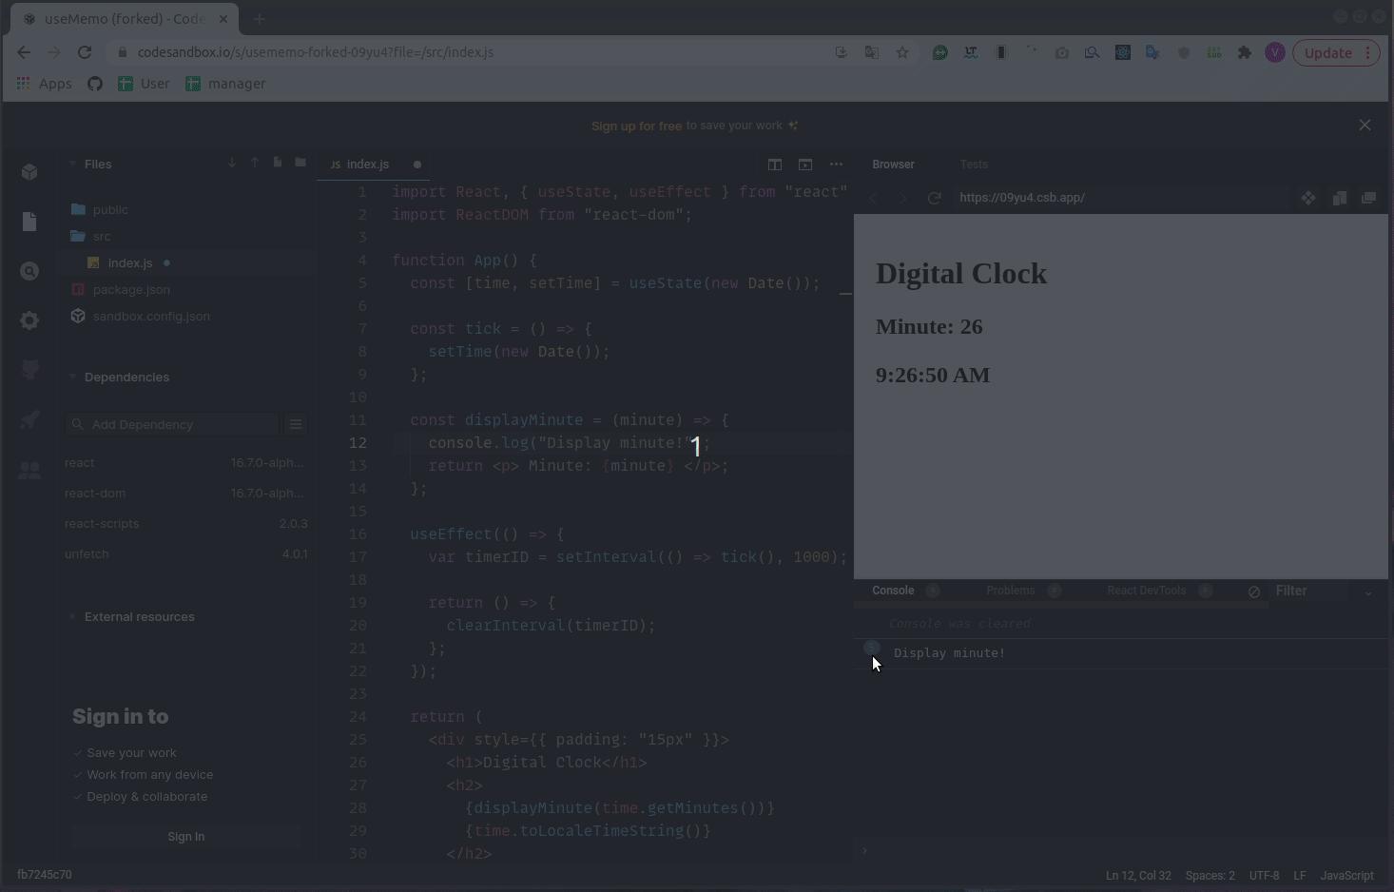Image resolution: width=1394 pixels, height=892 pixels.
Task: Open the manager bookmark
Action: pos(225,84)
